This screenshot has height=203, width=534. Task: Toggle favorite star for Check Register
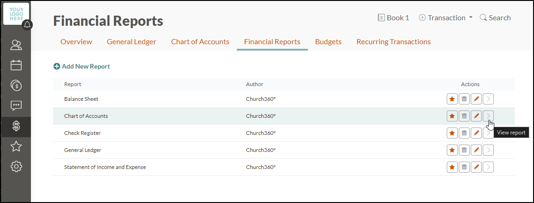pyautogui.click(x=452, y=133)
